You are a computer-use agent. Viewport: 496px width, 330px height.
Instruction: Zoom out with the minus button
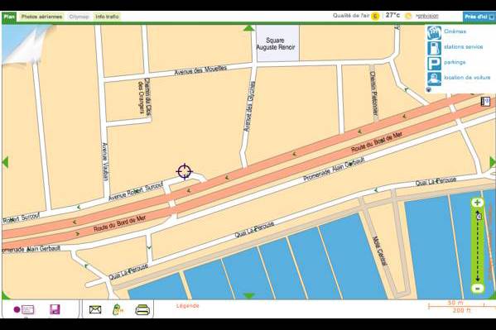[477, 288]
